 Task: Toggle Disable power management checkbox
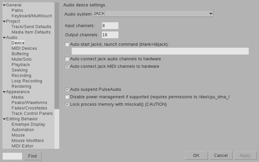tap(67, 97)
